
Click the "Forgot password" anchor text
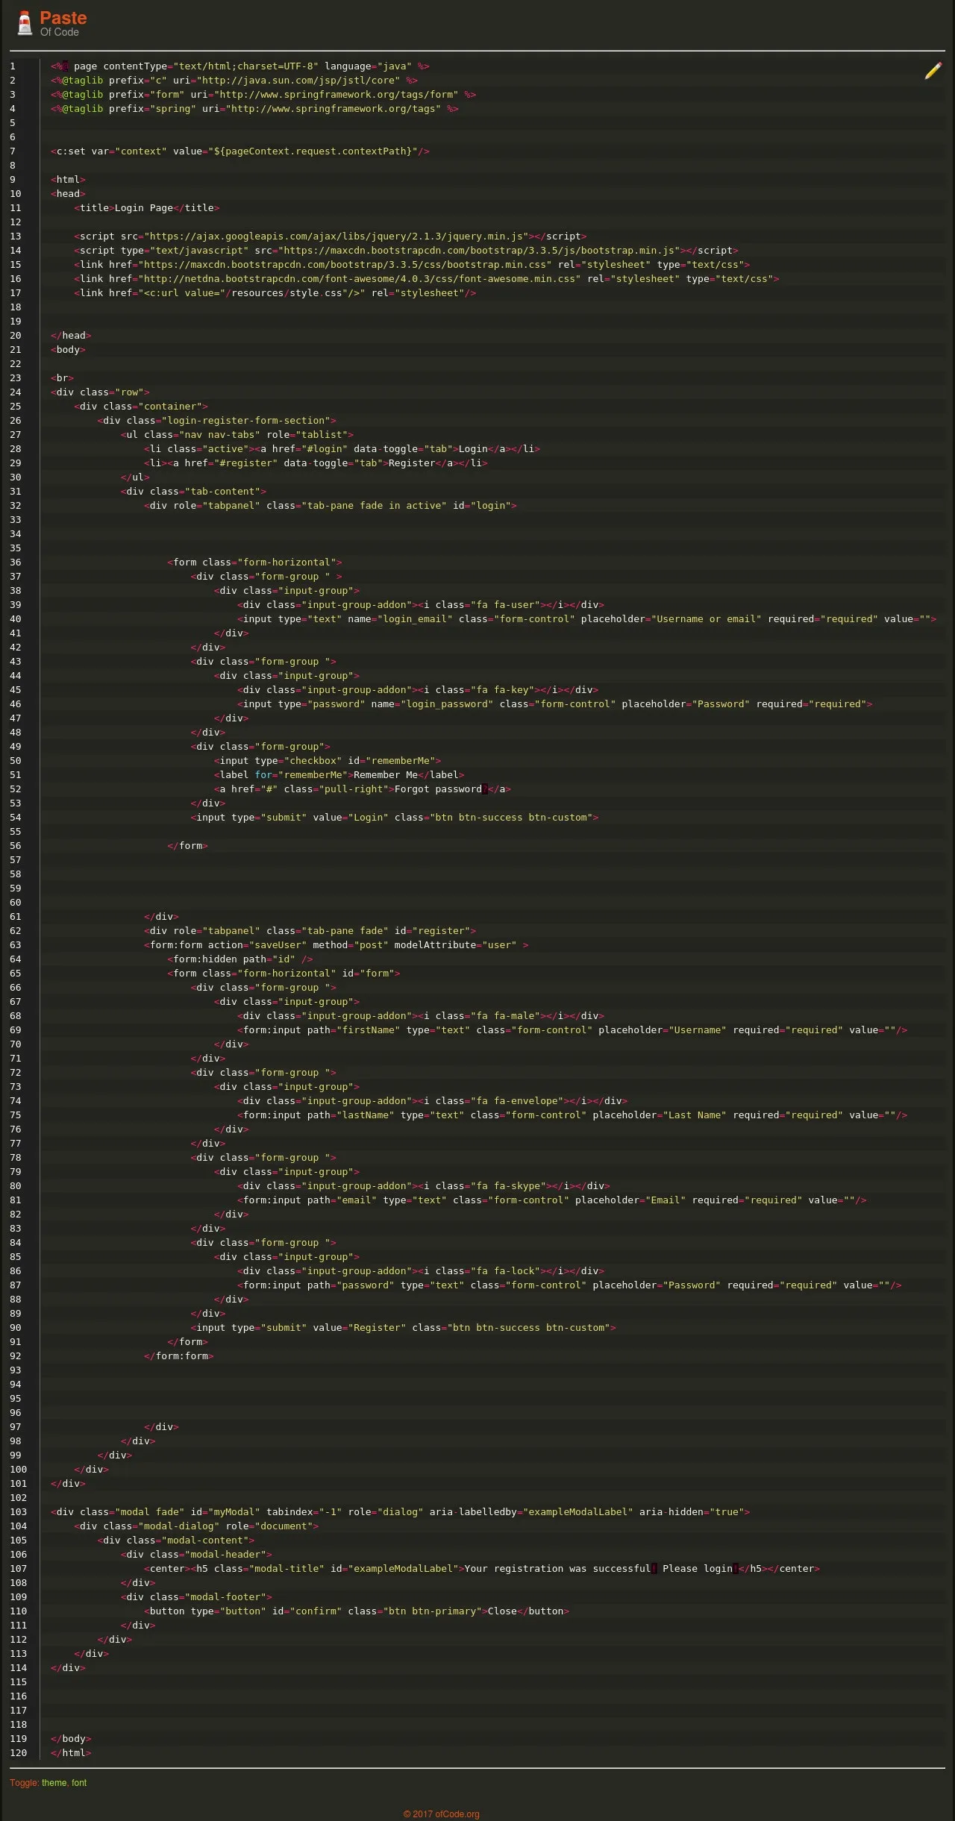click(x=438, y=789)
